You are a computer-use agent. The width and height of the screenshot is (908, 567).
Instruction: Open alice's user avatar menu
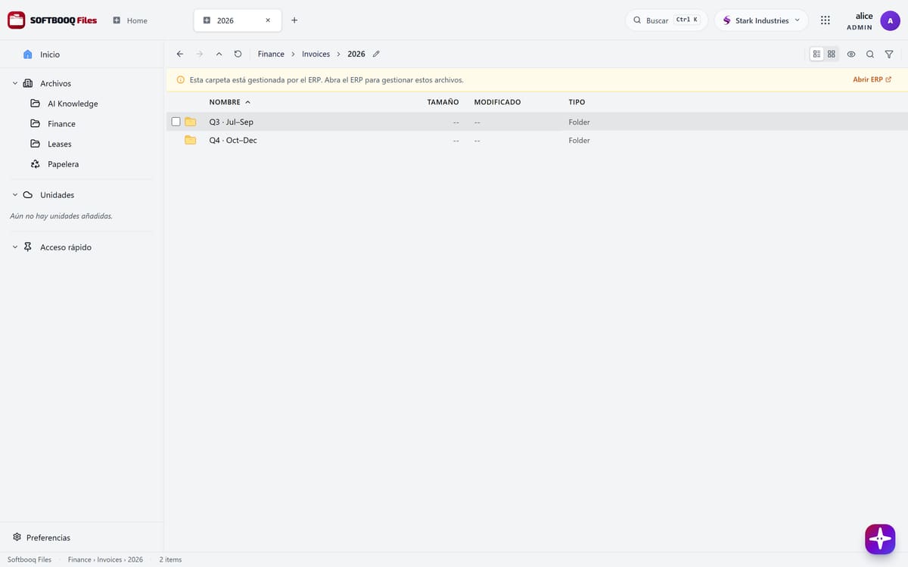pos(890,21)
